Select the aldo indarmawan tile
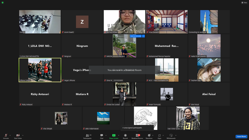 click(x=103, y=118)
